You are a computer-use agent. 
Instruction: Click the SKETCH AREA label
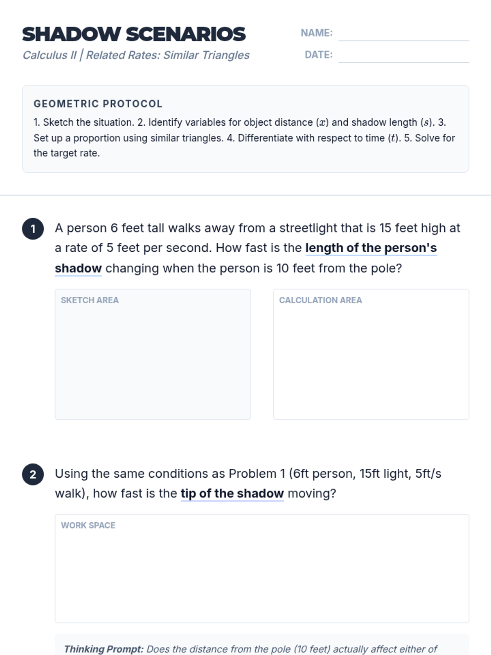tap(90, 300)
